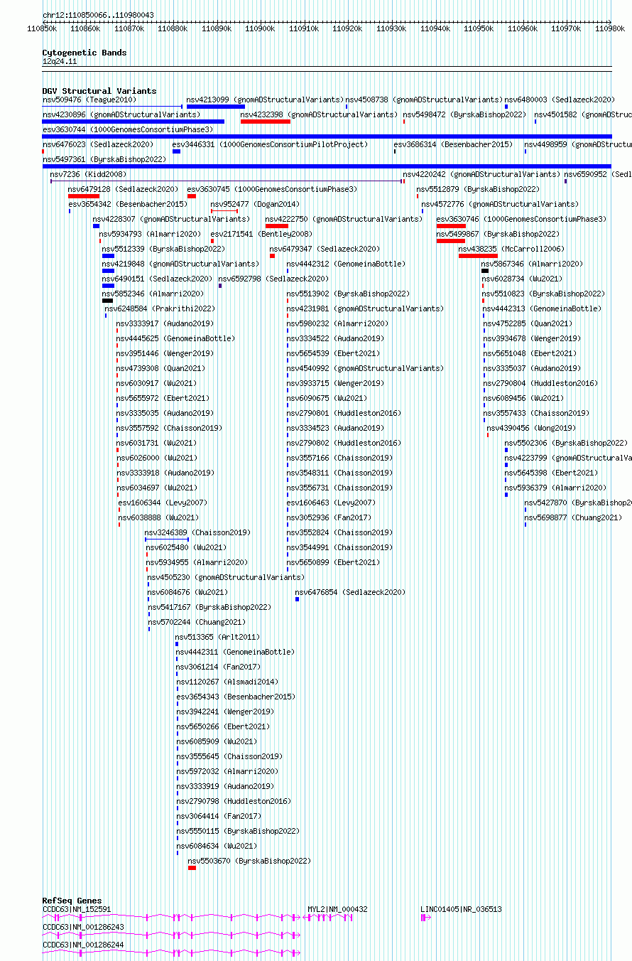Screen dimensions: 632x961
Task: Click the red bar under nsv6479128
Action: [84, 196]
